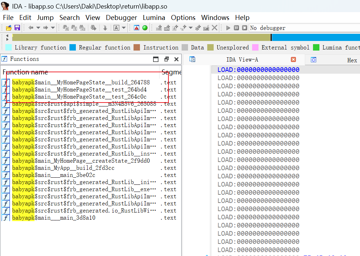This screenshot has width=360, height=256.
Task: Click the function icon beside main___main_3d8a10
Action: point(6,218)
